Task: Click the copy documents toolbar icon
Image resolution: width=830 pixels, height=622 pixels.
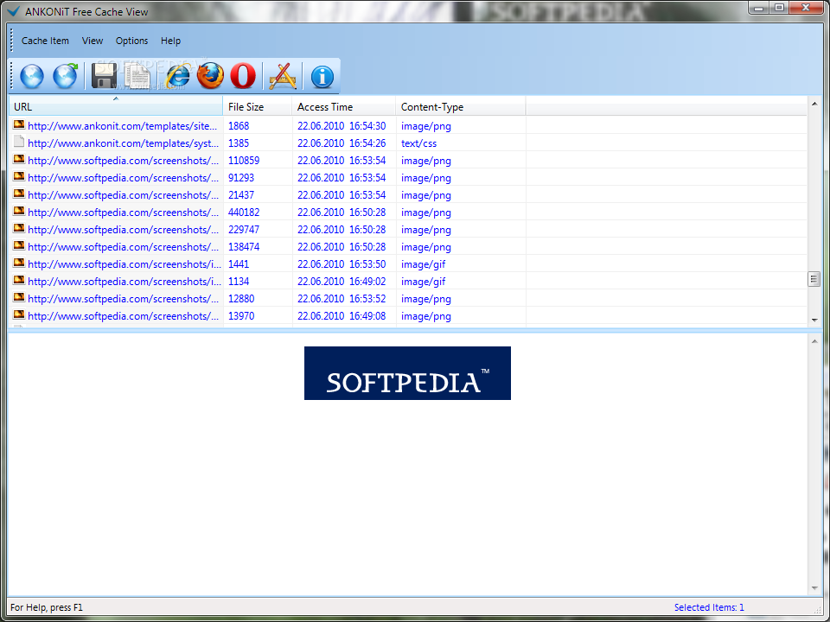Action: [137, 76]
